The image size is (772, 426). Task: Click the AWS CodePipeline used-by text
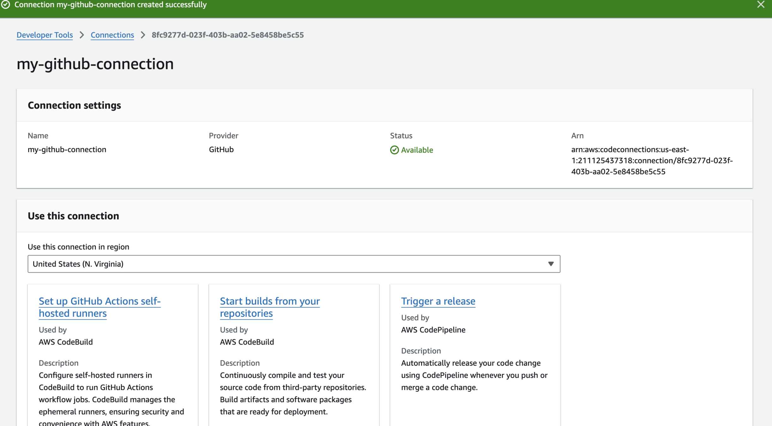pos(433,330)
